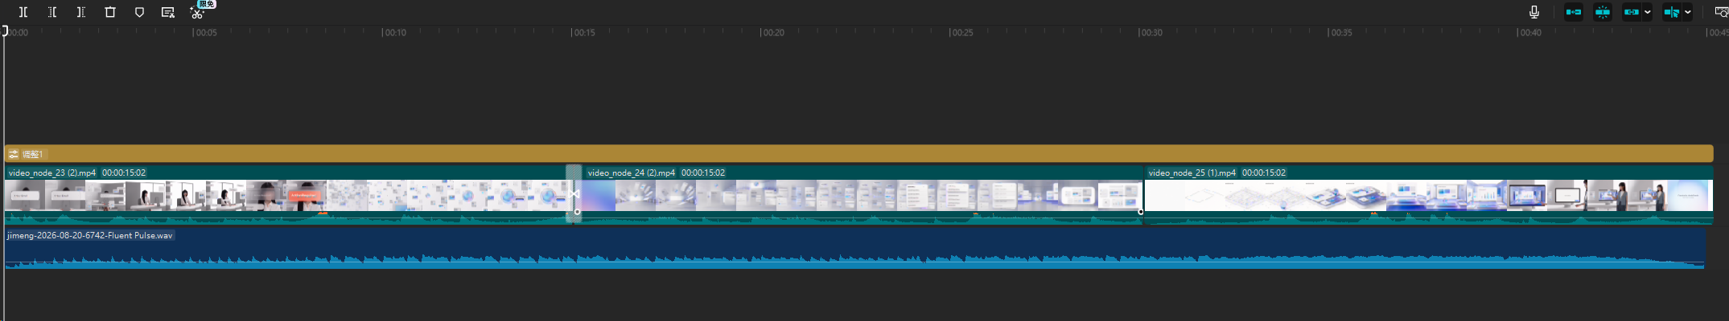Select the video_node_25 (1).mp4 clip

(1429, 195)
